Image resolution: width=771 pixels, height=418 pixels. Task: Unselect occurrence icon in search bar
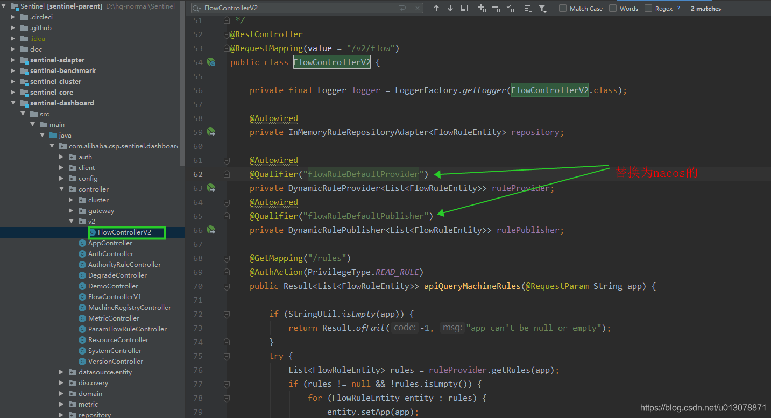[x=496, y=8]
